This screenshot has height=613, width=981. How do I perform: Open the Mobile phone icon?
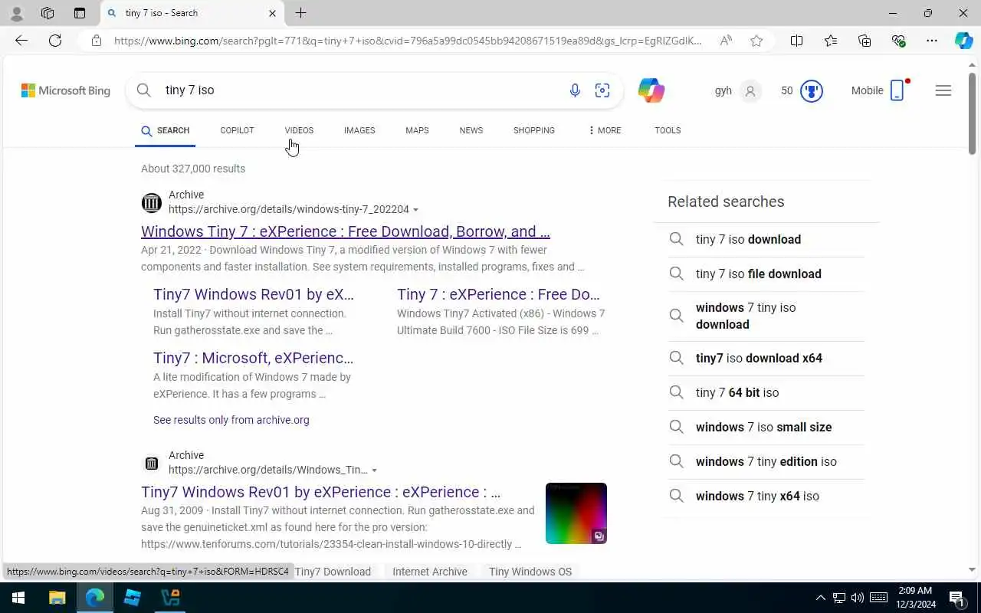(x=897, y=90)
